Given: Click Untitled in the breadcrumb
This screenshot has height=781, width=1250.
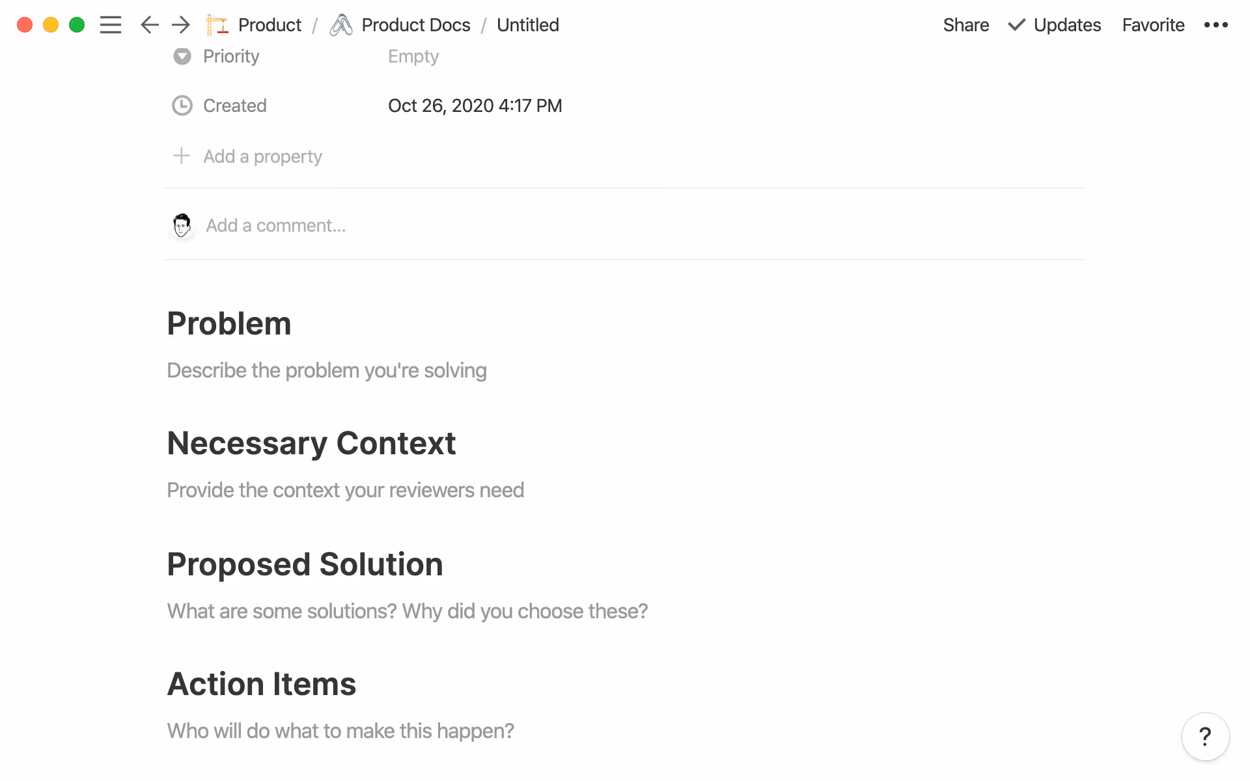Looking at the screenshot, I should click(527, 25).
